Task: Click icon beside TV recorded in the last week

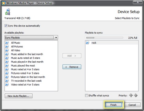Action: coord(7,81)
